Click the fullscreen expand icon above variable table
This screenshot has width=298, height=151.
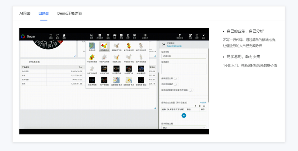click(x=204, y=106)
